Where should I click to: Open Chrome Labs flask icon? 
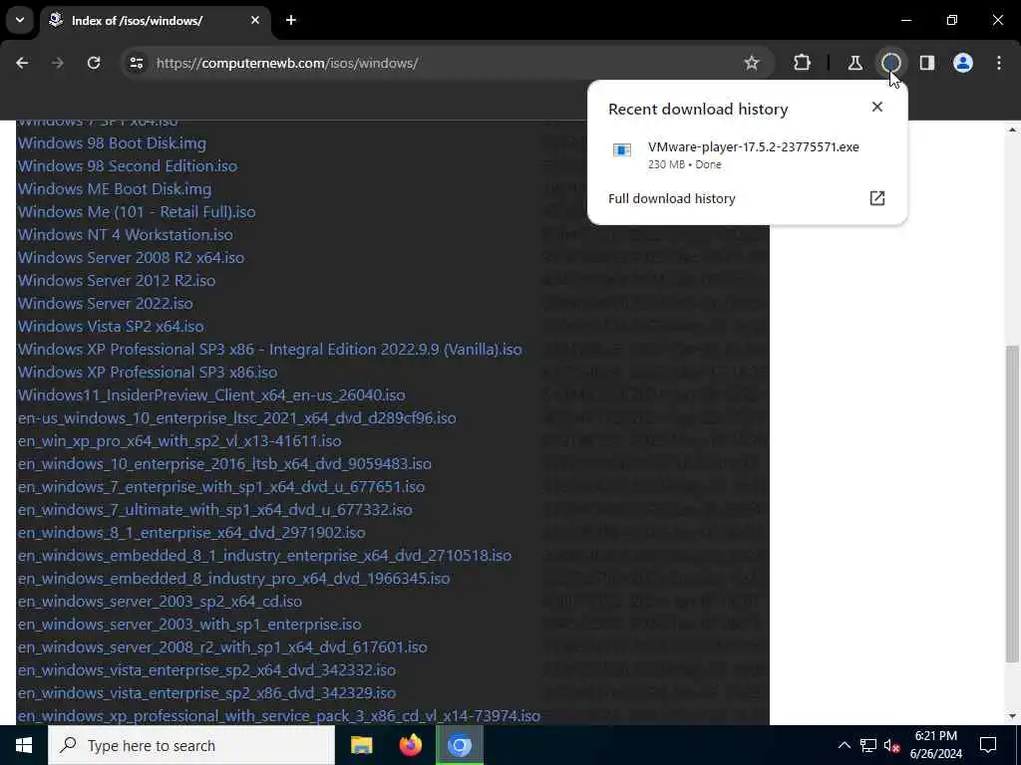854,63
